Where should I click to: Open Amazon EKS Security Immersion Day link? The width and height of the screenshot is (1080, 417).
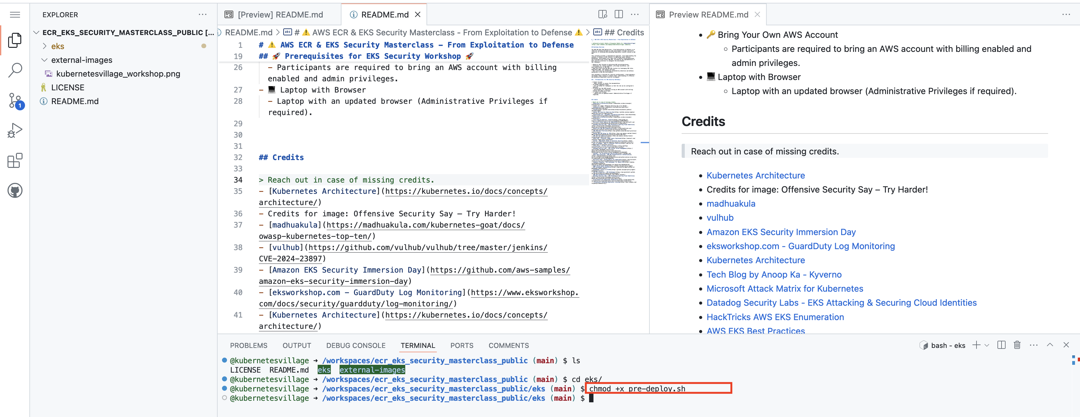[x=781, y=232]
